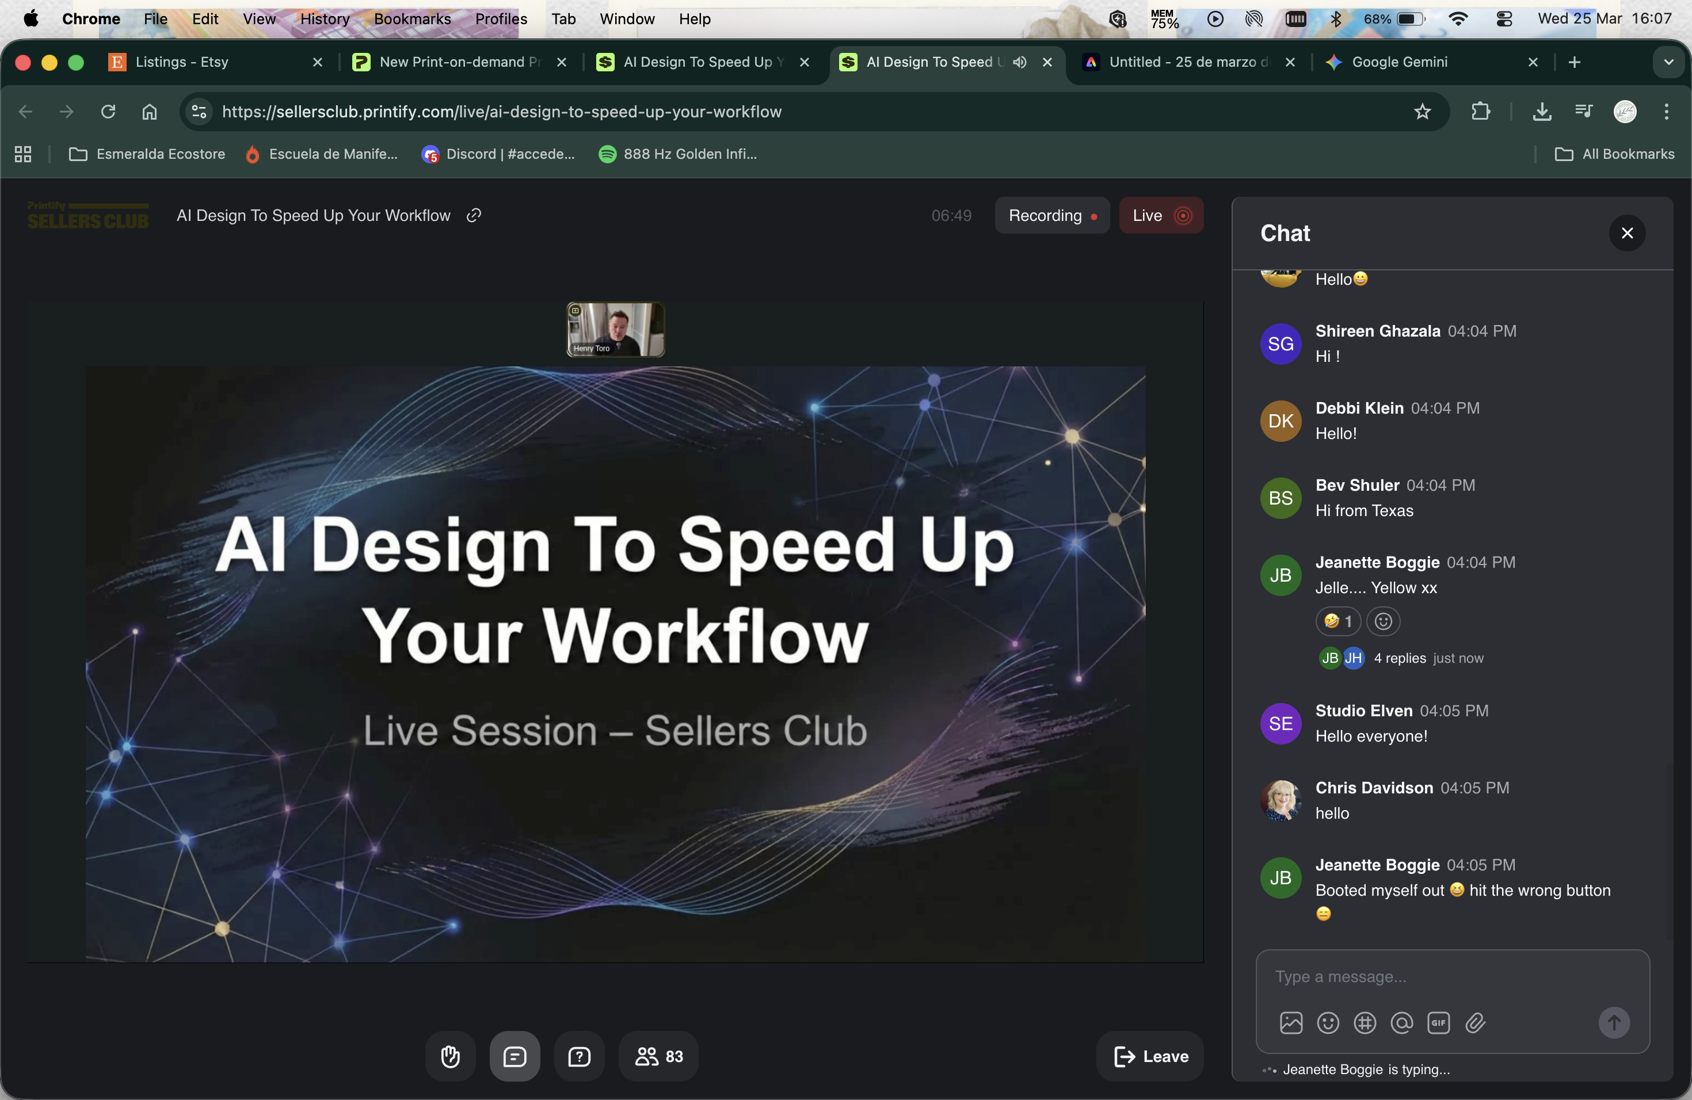Select Henry Toro video thumbnail

pos(616,329)
